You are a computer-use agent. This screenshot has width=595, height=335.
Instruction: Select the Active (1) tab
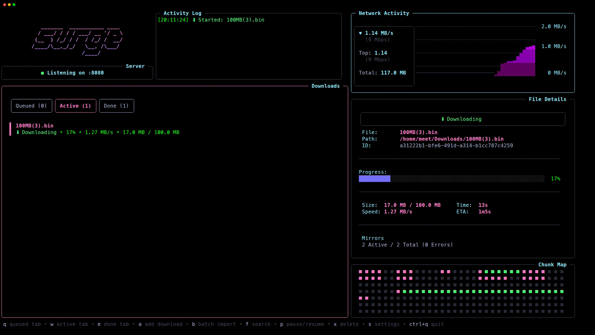76,106
